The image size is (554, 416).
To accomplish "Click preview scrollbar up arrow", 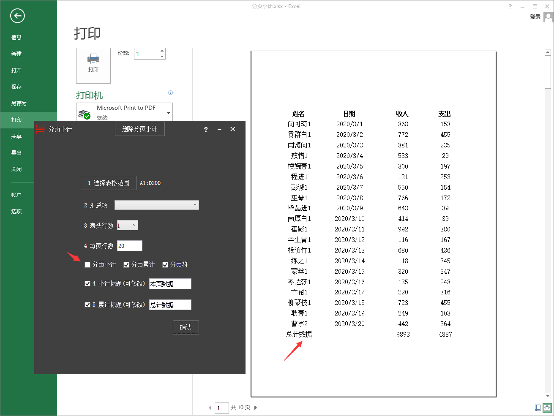I will tap(548, 52).
